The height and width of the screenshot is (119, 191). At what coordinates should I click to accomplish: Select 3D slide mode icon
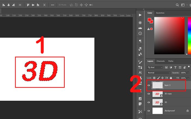(x=86, y=5)
